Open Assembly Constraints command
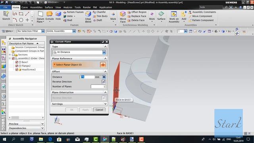Image resolution: width=254 pixels, height=143 pixels. [x=202, y=12]
